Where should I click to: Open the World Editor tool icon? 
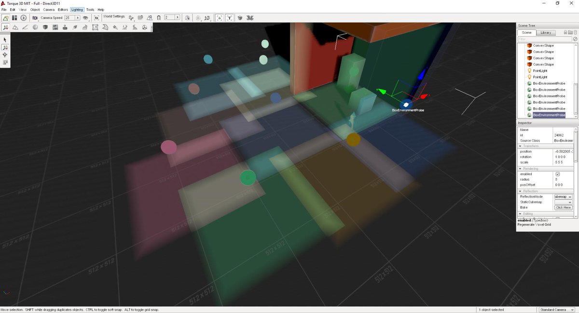tap(5, 18)
